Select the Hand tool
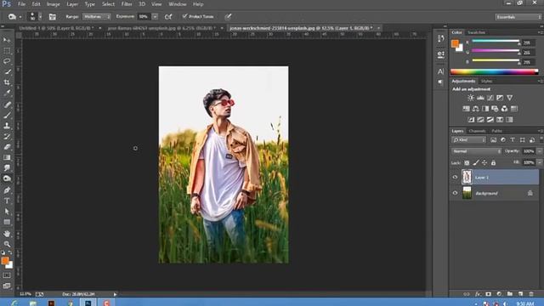Viewport: 544px width, 306px height. (x=7, y=234)
